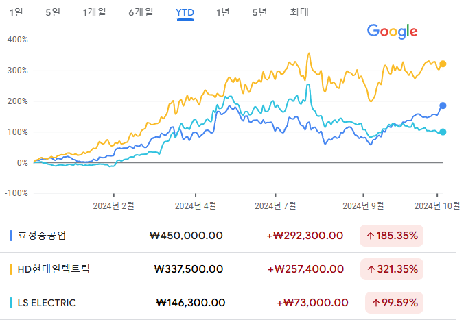Click the blue 효성중공업 color indicator
Screen dimensions: 466x324
[x=11, y=236]
